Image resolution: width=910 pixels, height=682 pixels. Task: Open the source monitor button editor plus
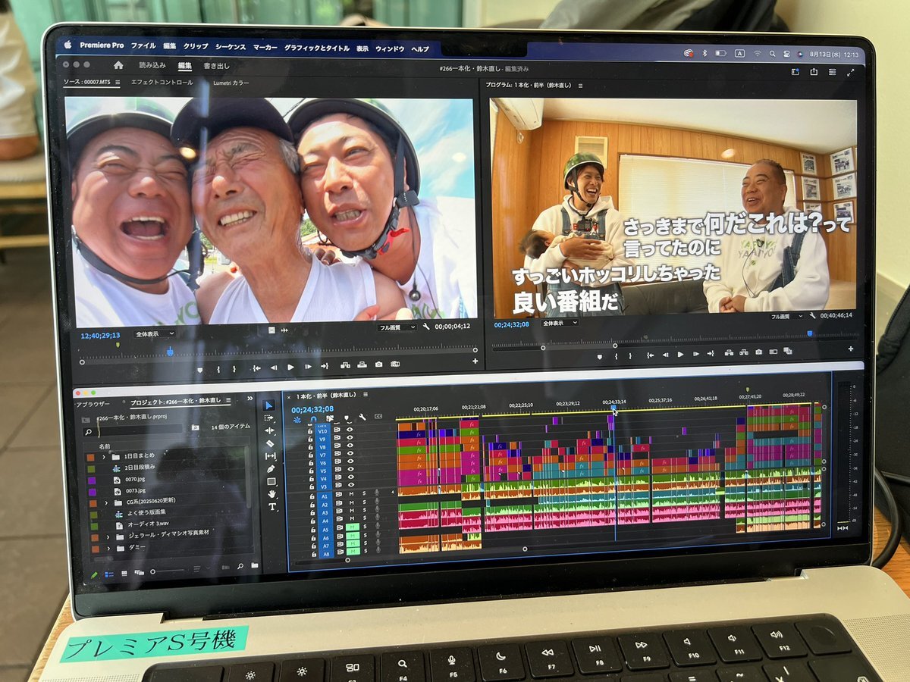click(x=475, y=361)
